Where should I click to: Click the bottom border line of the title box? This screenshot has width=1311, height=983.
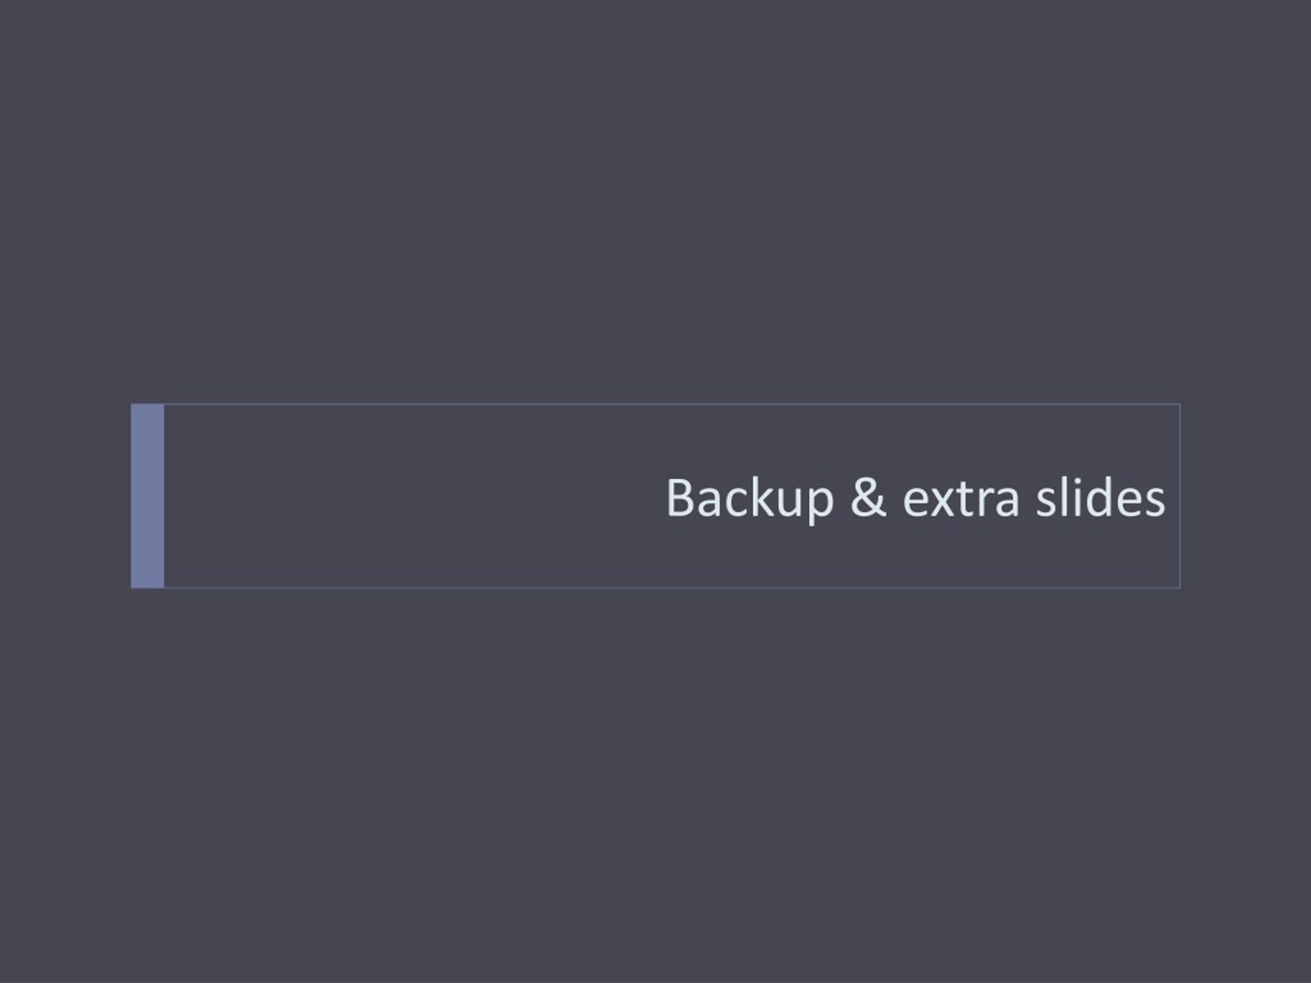pos(672,588)
